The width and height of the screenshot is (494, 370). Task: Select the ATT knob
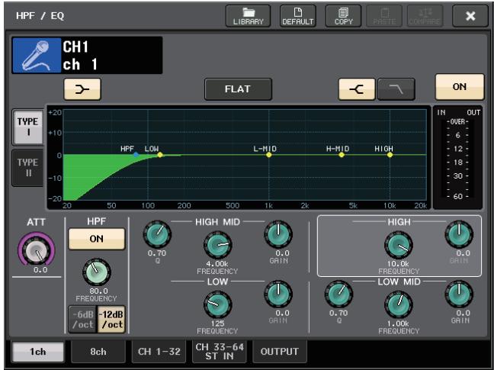click(37, 250)
